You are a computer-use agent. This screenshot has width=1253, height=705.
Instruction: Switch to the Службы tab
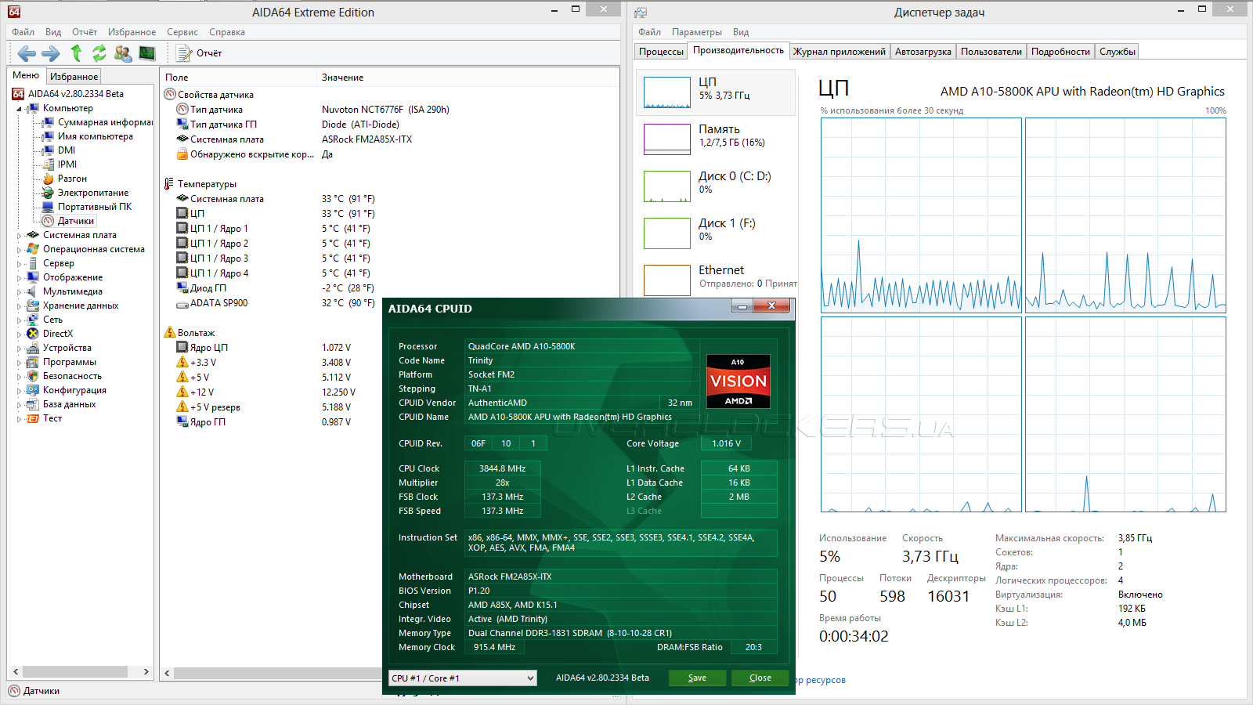[x=1118, y=52]
